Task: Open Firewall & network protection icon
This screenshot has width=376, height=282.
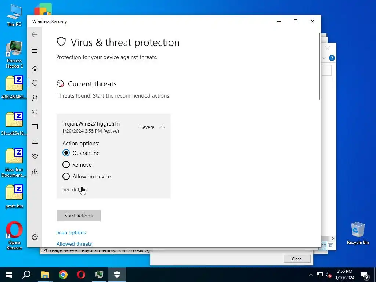Action: point(35,112)
